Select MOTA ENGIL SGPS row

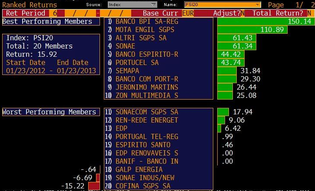(x=159, y=29)
